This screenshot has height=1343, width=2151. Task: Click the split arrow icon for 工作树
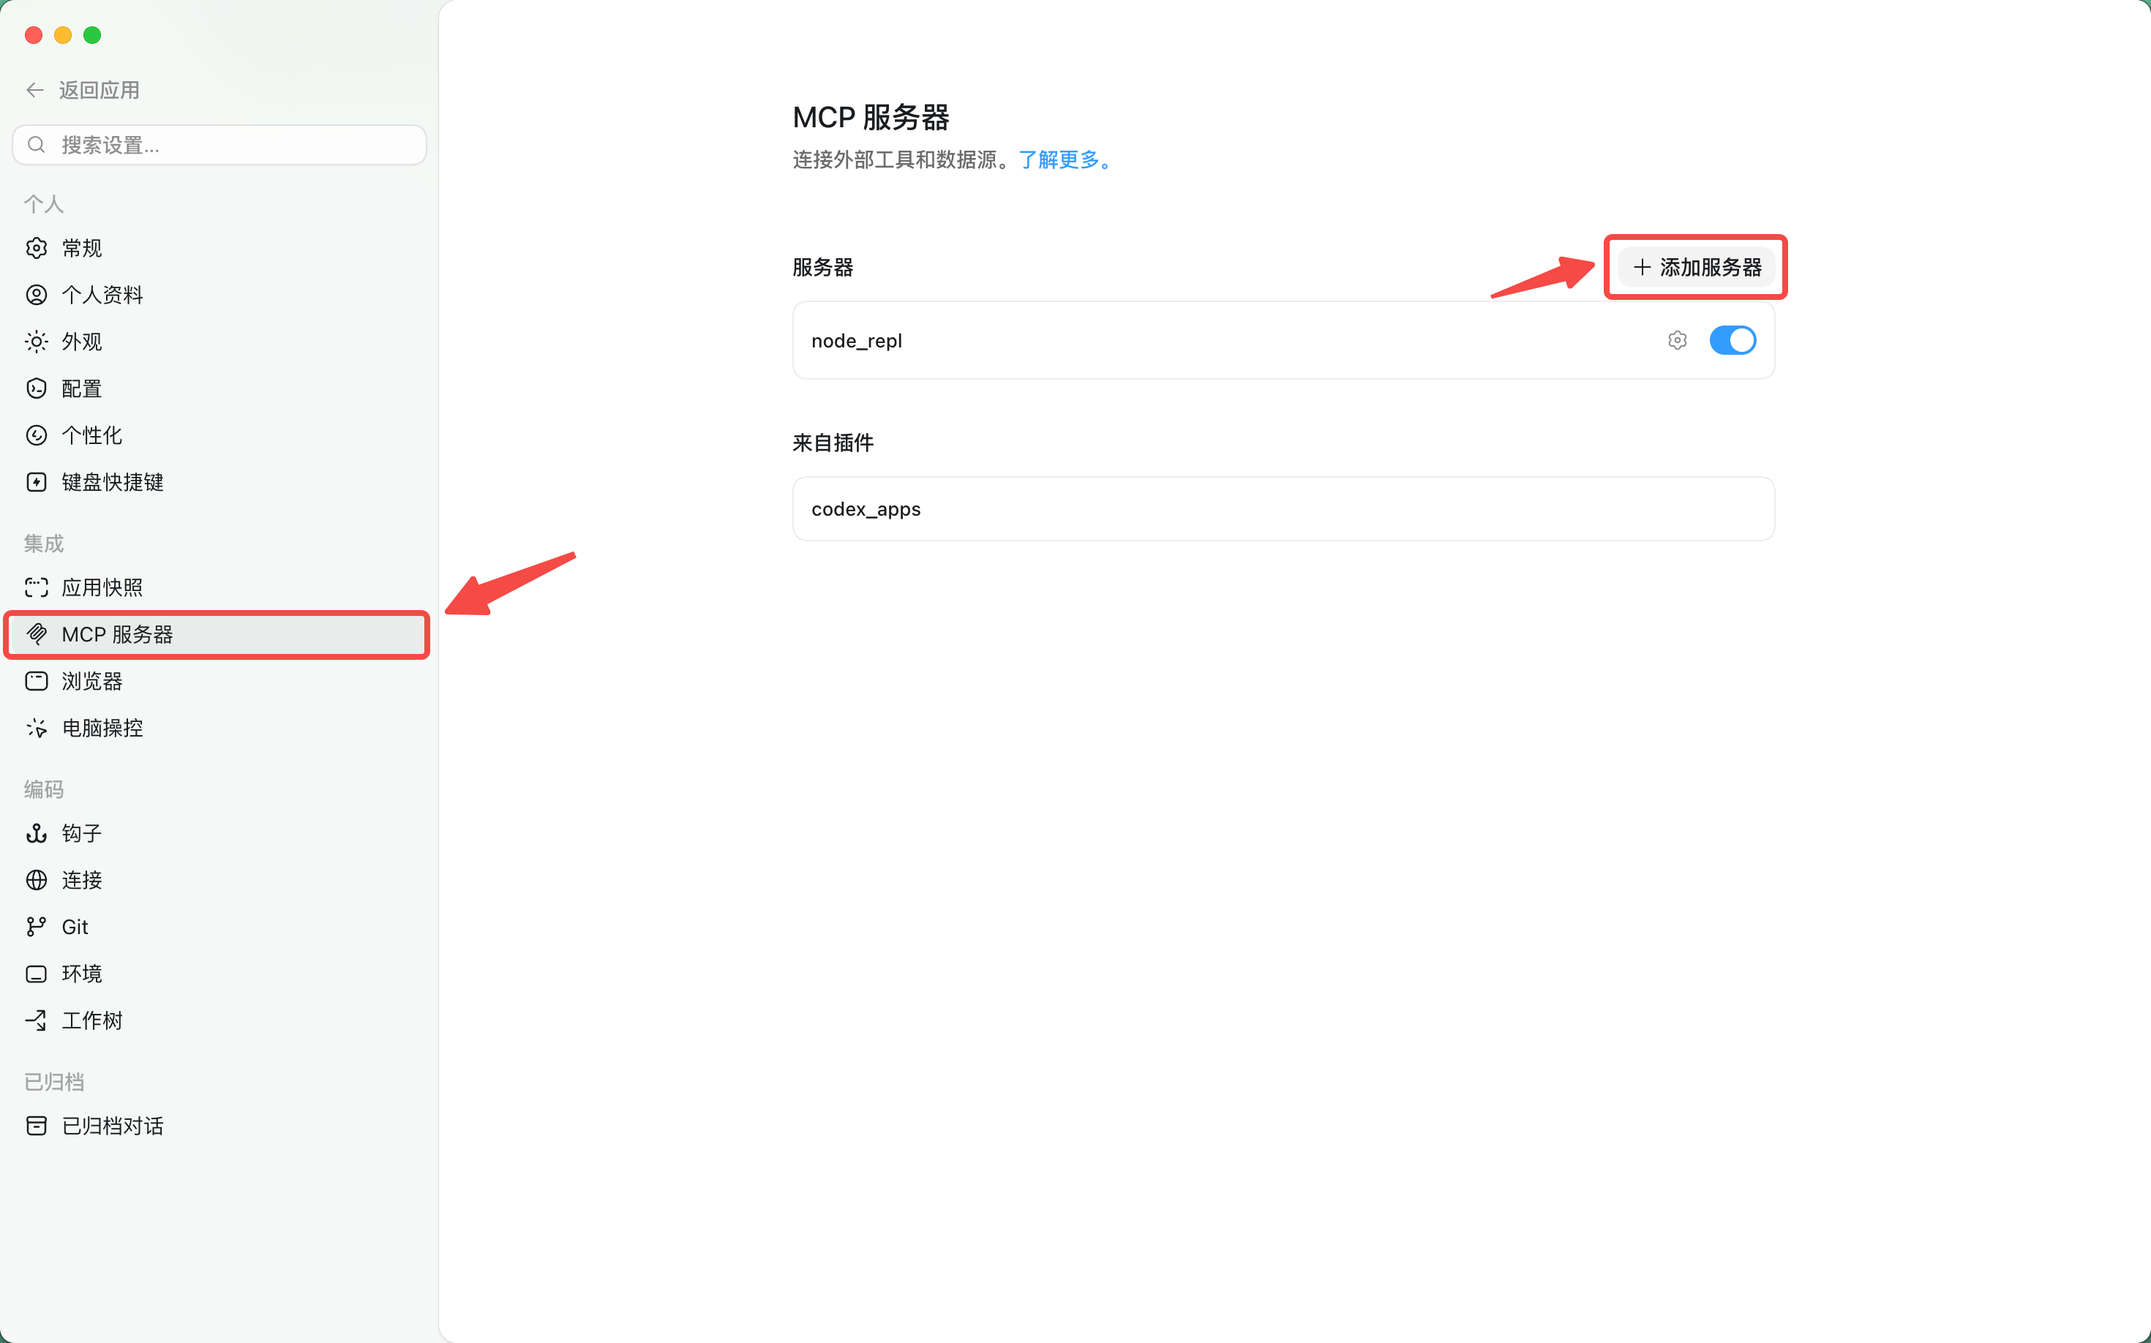pos(37,1020)
